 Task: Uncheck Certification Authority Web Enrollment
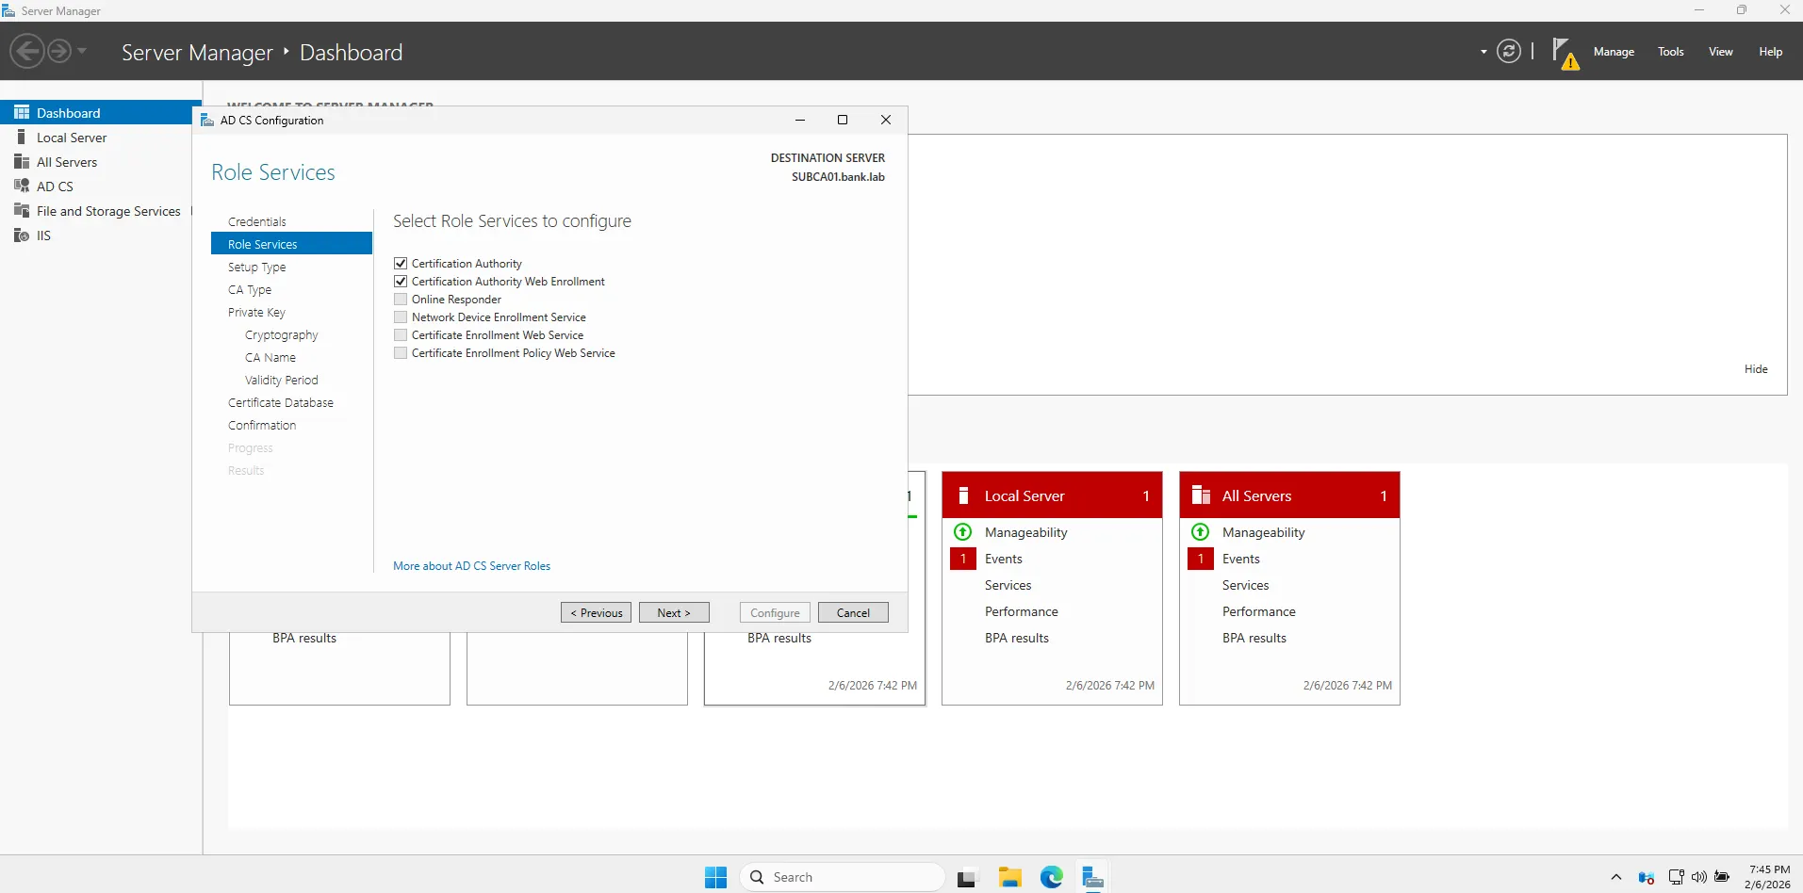click(x=401, y=281)
